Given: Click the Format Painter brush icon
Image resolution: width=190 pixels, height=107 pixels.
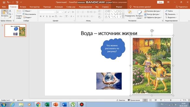Looking at the screenshot, I should click(x=10, y=17).
